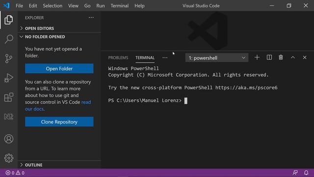Minimize the VS Code window
This screenshot has width=314, height=177.
[x=272, y=5]
